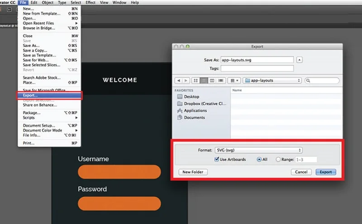Click the Save As filename field
The width and height of the screenshot is (362, 224).
coord(257,60)
